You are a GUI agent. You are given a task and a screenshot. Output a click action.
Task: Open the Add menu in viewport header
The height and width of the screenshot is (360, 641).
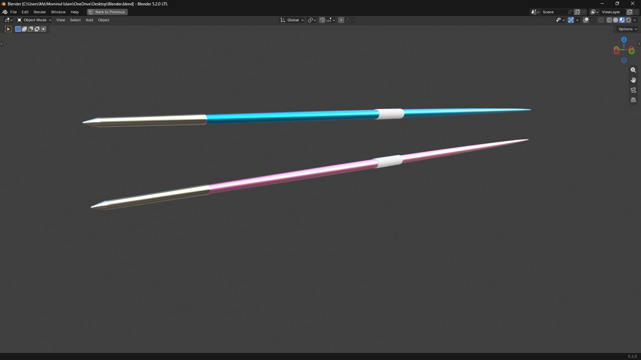89,20
